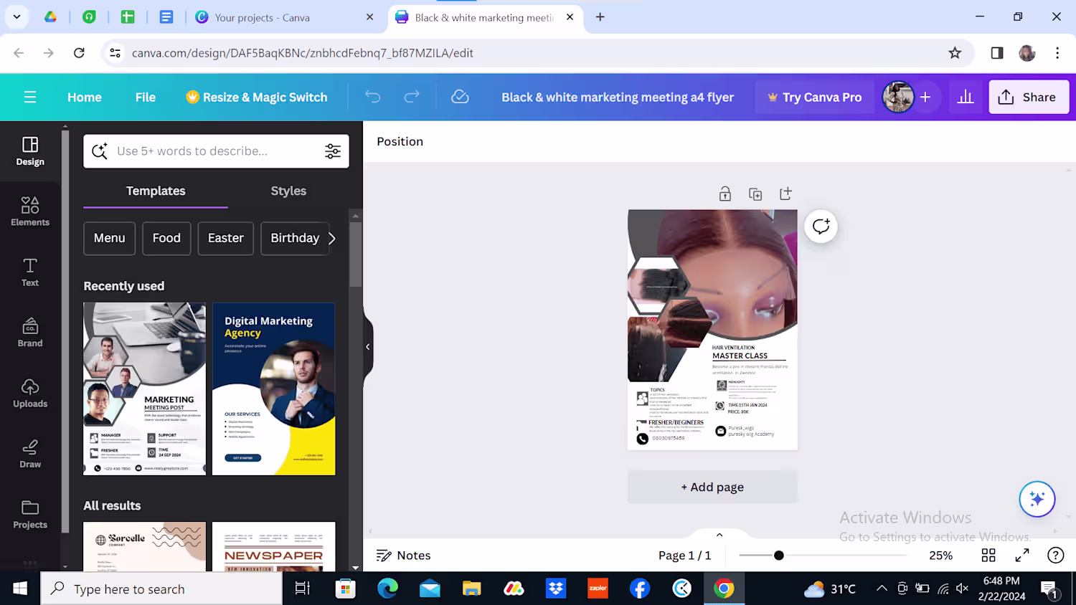Open the File menu
This screenshot has width=1076, height=605.
146,97
